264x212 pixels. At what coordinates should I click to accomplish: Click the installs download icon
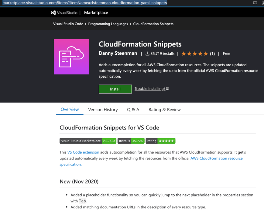tap(147, 54)
